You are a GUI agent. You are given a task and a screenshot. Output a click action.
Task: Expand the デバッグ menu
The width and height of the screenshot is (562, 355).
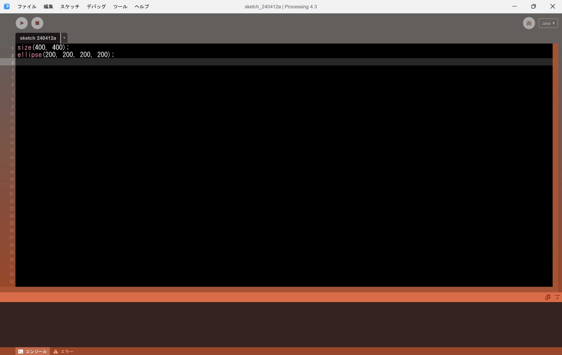(x=96, y=6)
